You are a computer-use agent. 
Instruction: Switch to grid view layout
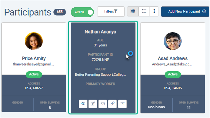133,11
